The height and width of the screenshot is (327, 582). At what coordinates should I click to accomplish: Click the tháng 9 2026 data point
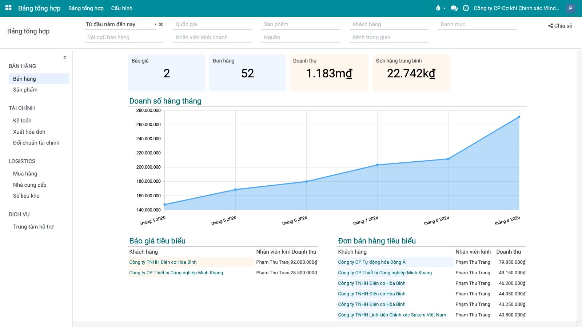[x=519, y=117]
